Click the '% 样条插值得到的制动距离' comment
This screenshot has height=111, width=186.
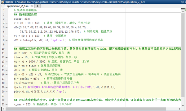point(86,40)
